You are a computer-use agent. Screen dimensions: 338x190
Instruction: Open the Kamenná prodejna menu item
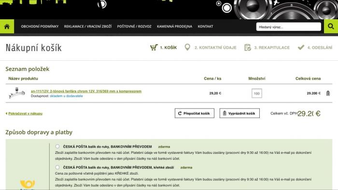[x=174, y=27]
